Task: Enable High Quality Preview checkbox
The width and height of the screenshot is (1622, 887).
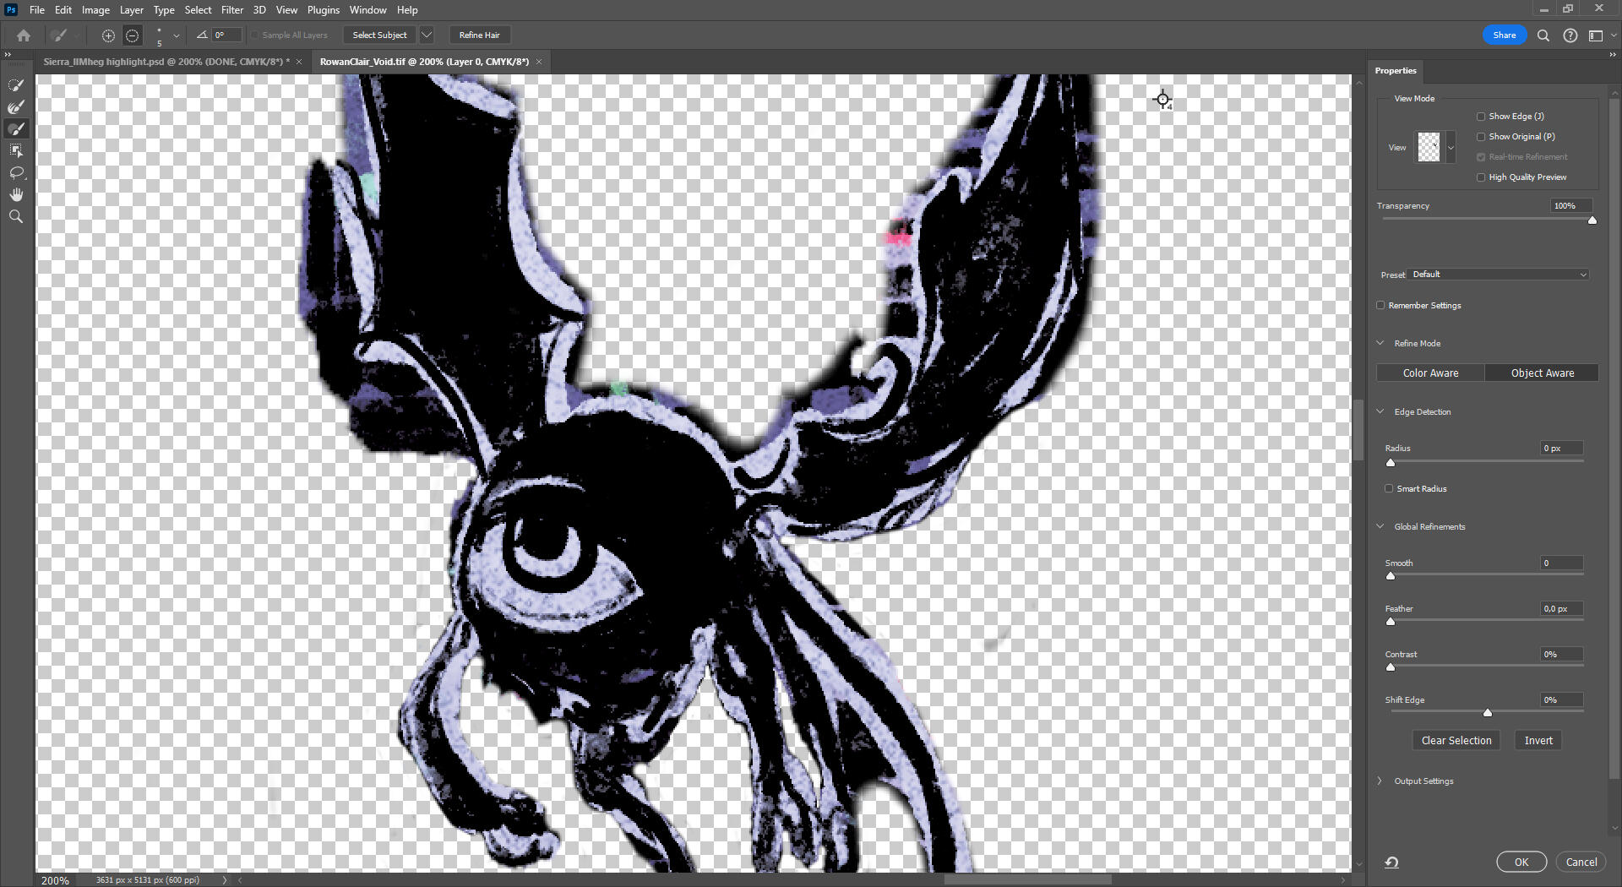Action: click(x=1481, y=177)
